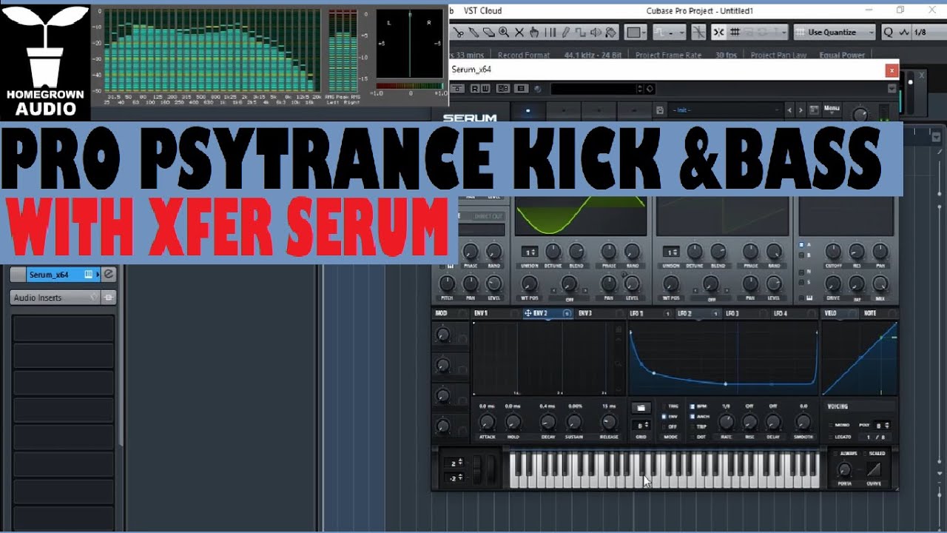Viewport: 947px width, 533px height.
Task: Enable filter routing N for noise
Action: 802,272
